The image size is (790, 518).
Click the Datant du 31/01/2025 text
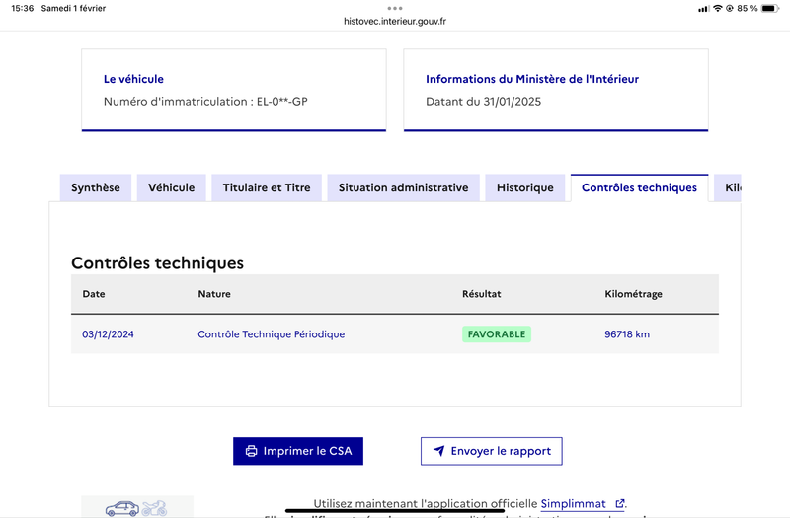[x=483, y=102]
